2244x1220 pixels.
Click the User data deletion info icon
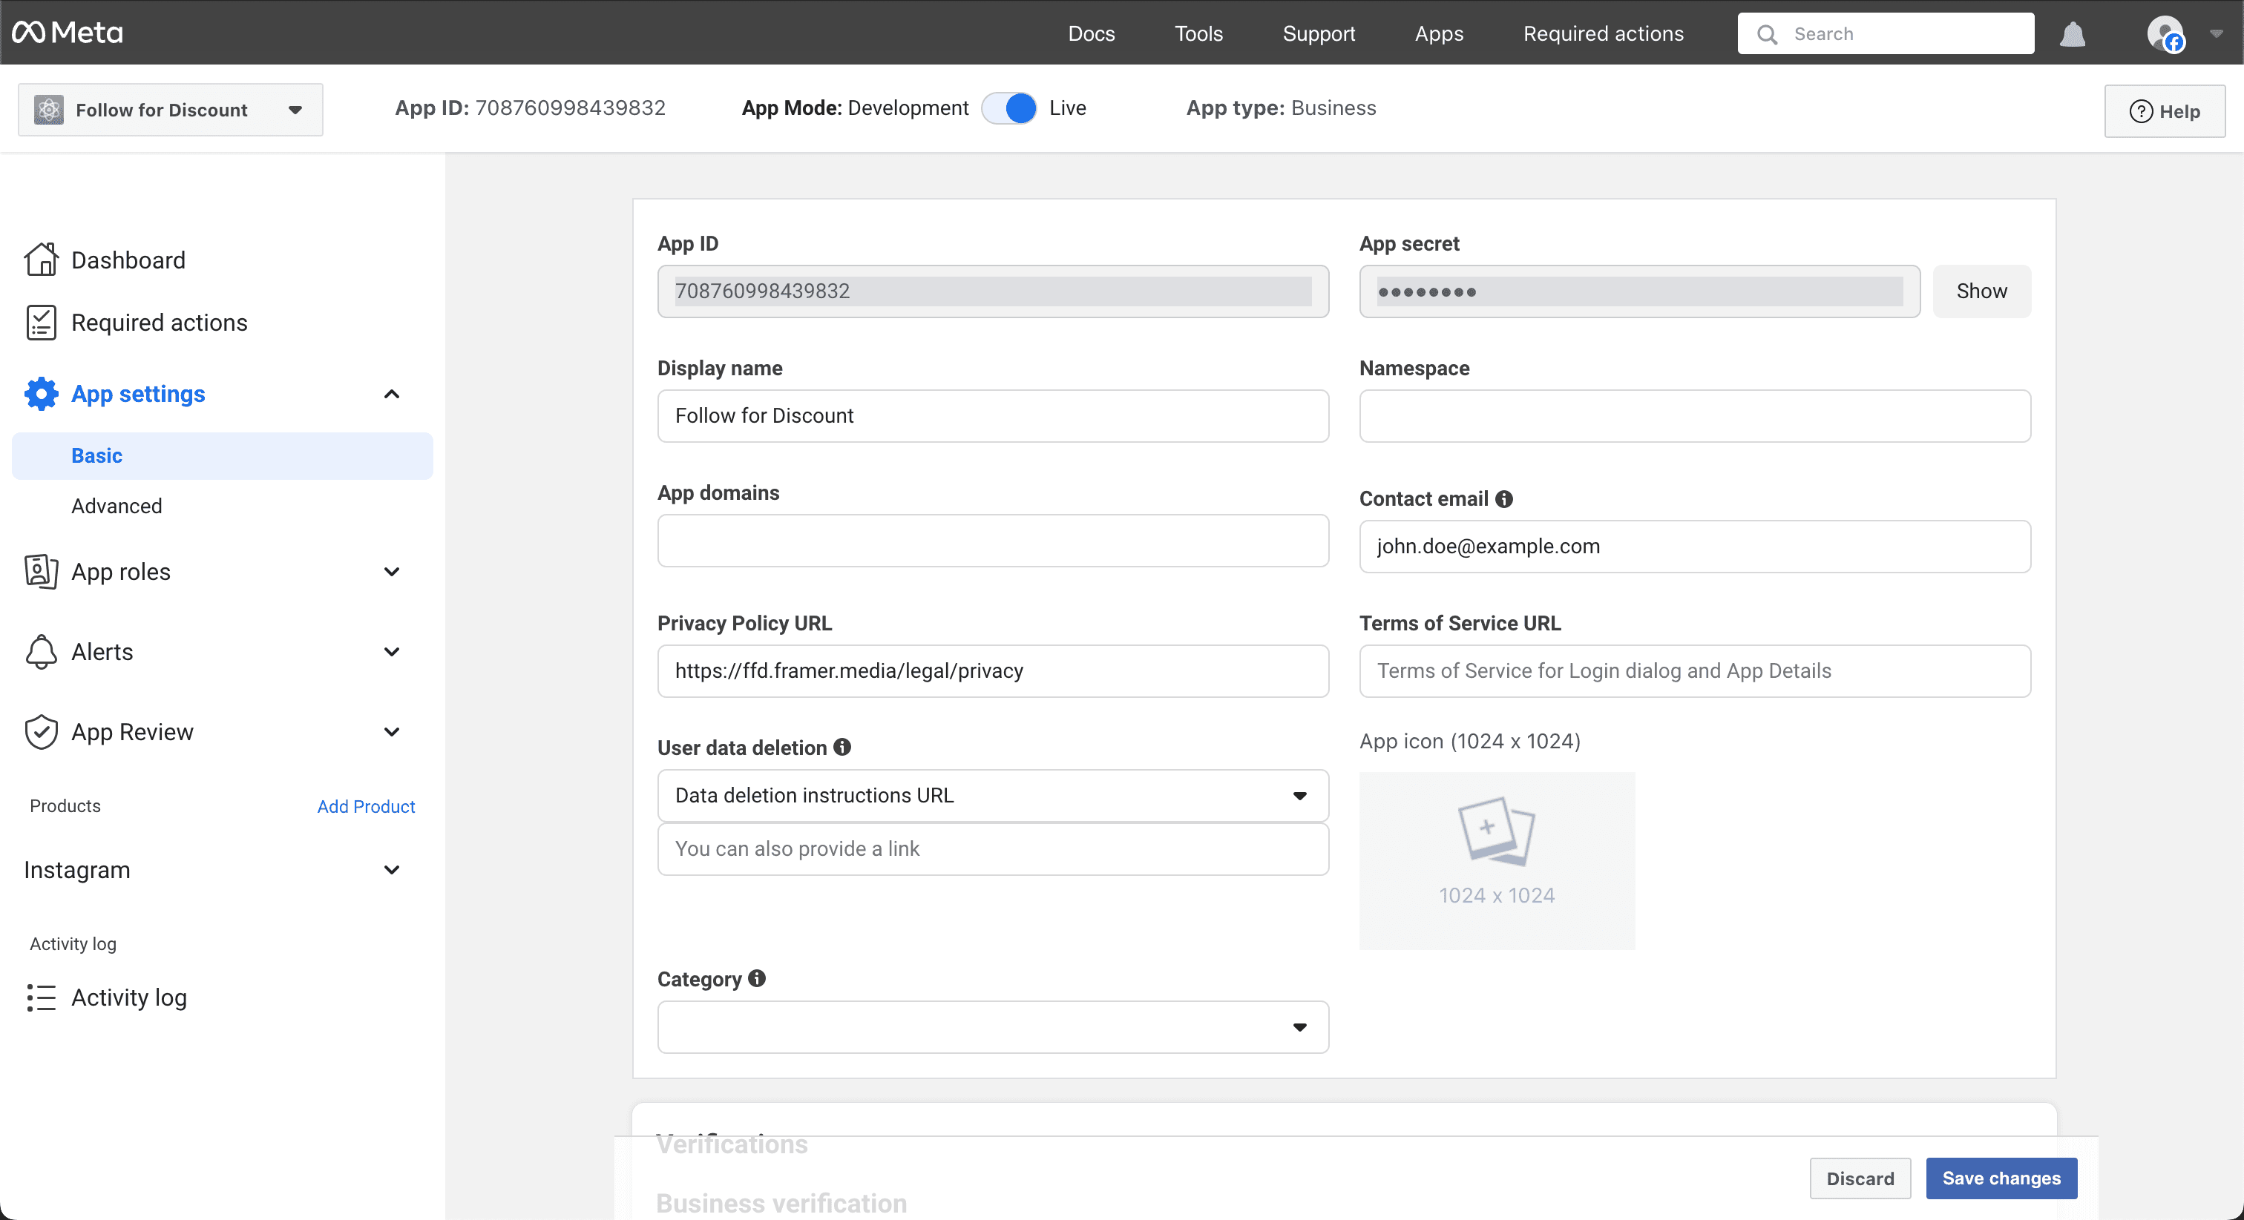[x=841, y=747]
